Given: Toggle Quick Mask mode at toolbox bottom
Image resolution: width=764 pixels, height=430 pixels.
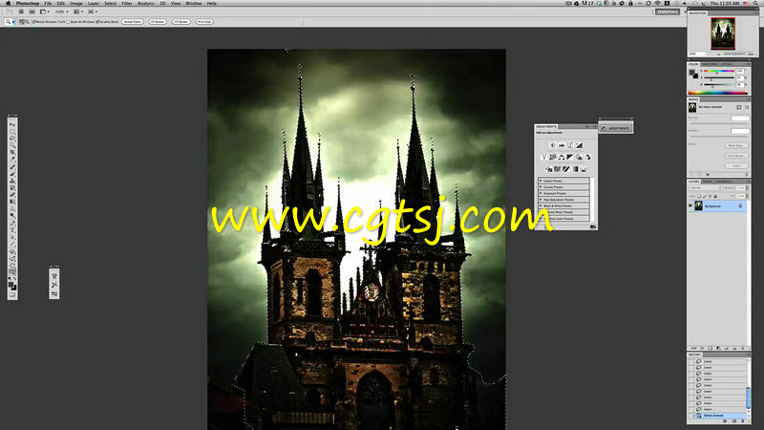Looking at the screenshot, I should click(x=12, y=294).
